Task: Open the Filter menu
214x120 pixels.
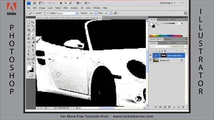Action: tap(66, 8)
